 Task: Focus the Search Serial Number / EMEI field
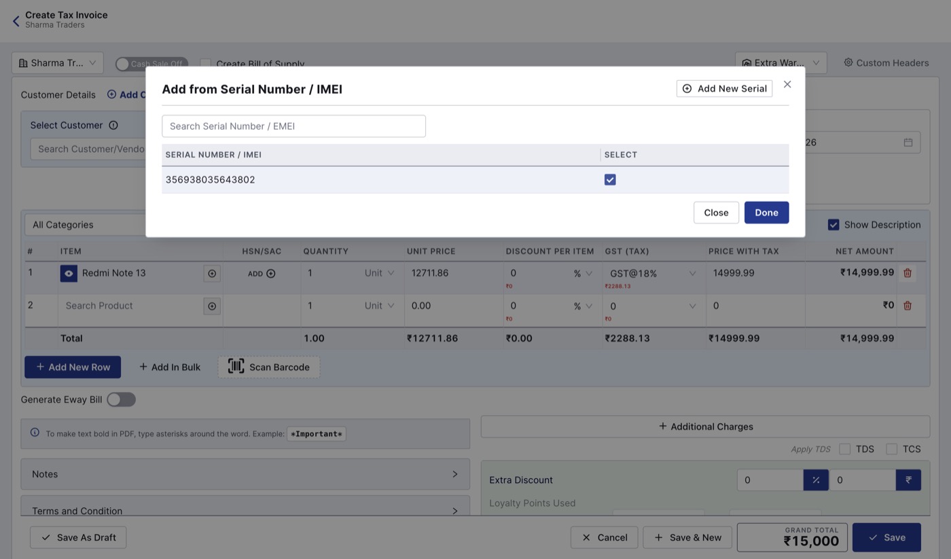click(x=293, y=126)
